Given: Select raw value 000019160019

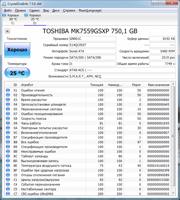Looking at the screenshot, I should coord(158,165).
